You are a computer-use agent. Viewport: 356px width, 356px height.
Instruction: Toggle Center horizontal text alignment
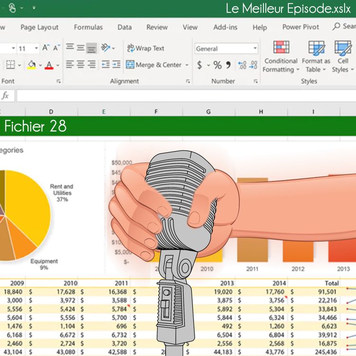tap(81, 65)
